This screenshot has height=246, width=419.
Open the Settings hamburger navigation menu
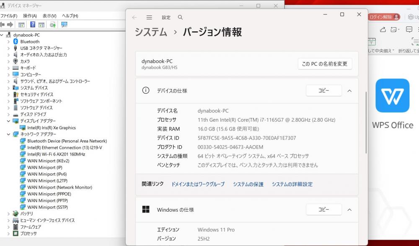(x=149, y=18)
